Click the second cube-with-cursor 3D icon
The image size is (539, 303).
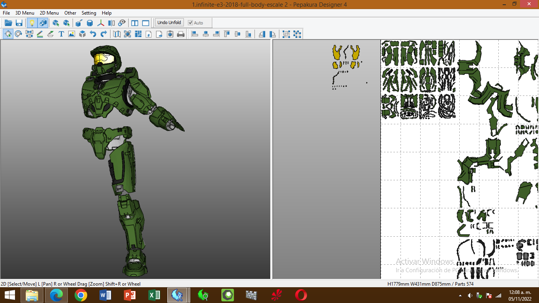tap(66, 23)
